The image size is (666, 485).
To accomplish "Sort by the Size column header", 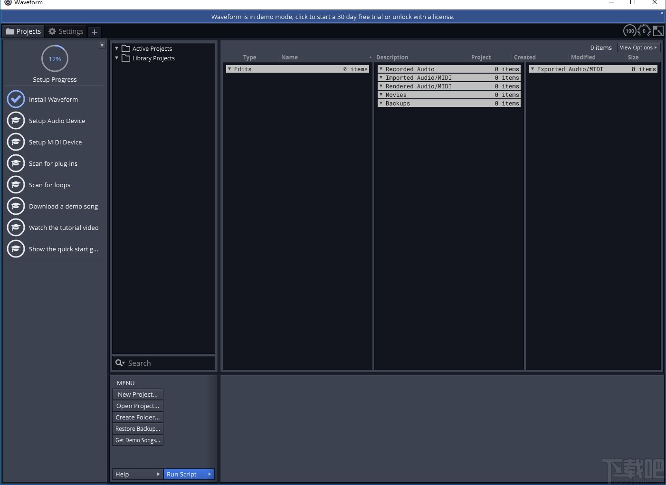I will pyautogui.click(x=633, y=57).
